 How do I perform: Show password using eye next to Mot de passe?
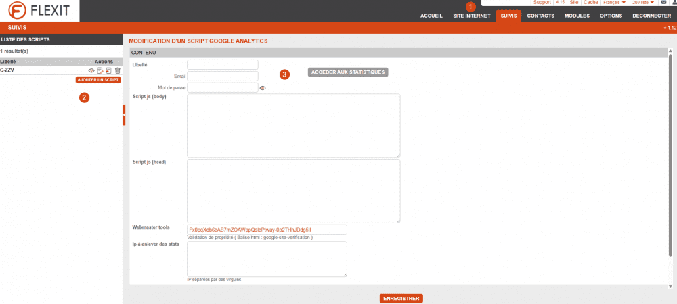263,88
